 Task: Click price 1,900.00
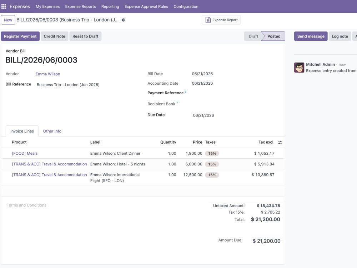(x=194, y=153)
